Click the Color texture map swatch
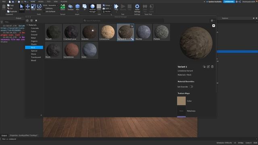The width and height of the screenshot is (258, 145). tap(181, 101)
